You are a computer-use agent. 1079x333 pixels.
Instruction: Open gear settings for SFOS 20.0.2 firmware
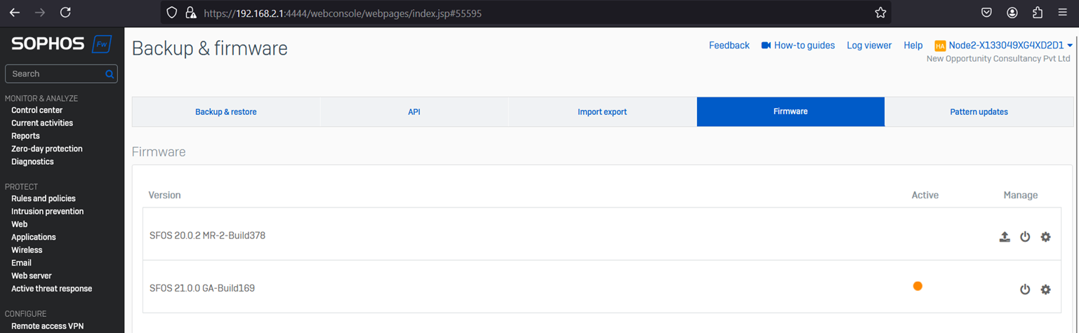pos(1045,237)
